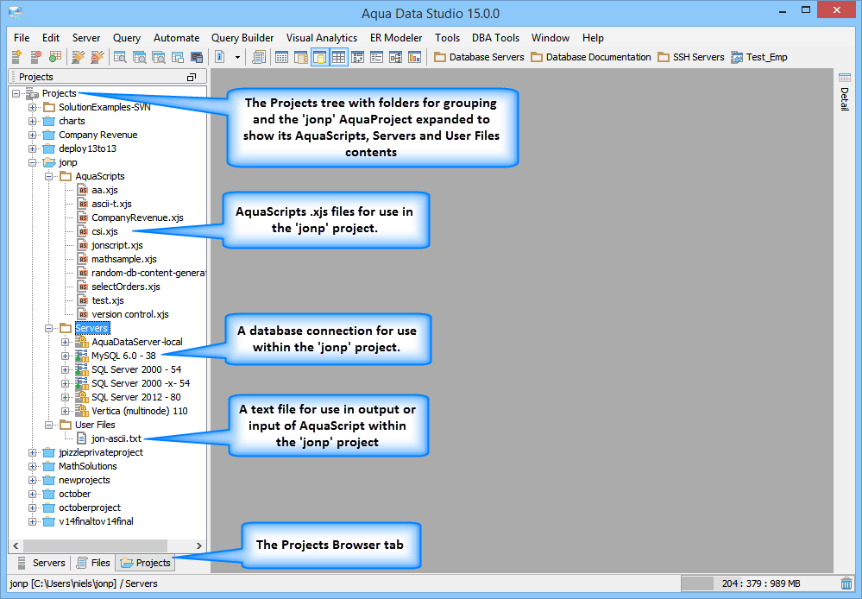
Task: Select the deploy13to13 project
Action: coord(87,148)
